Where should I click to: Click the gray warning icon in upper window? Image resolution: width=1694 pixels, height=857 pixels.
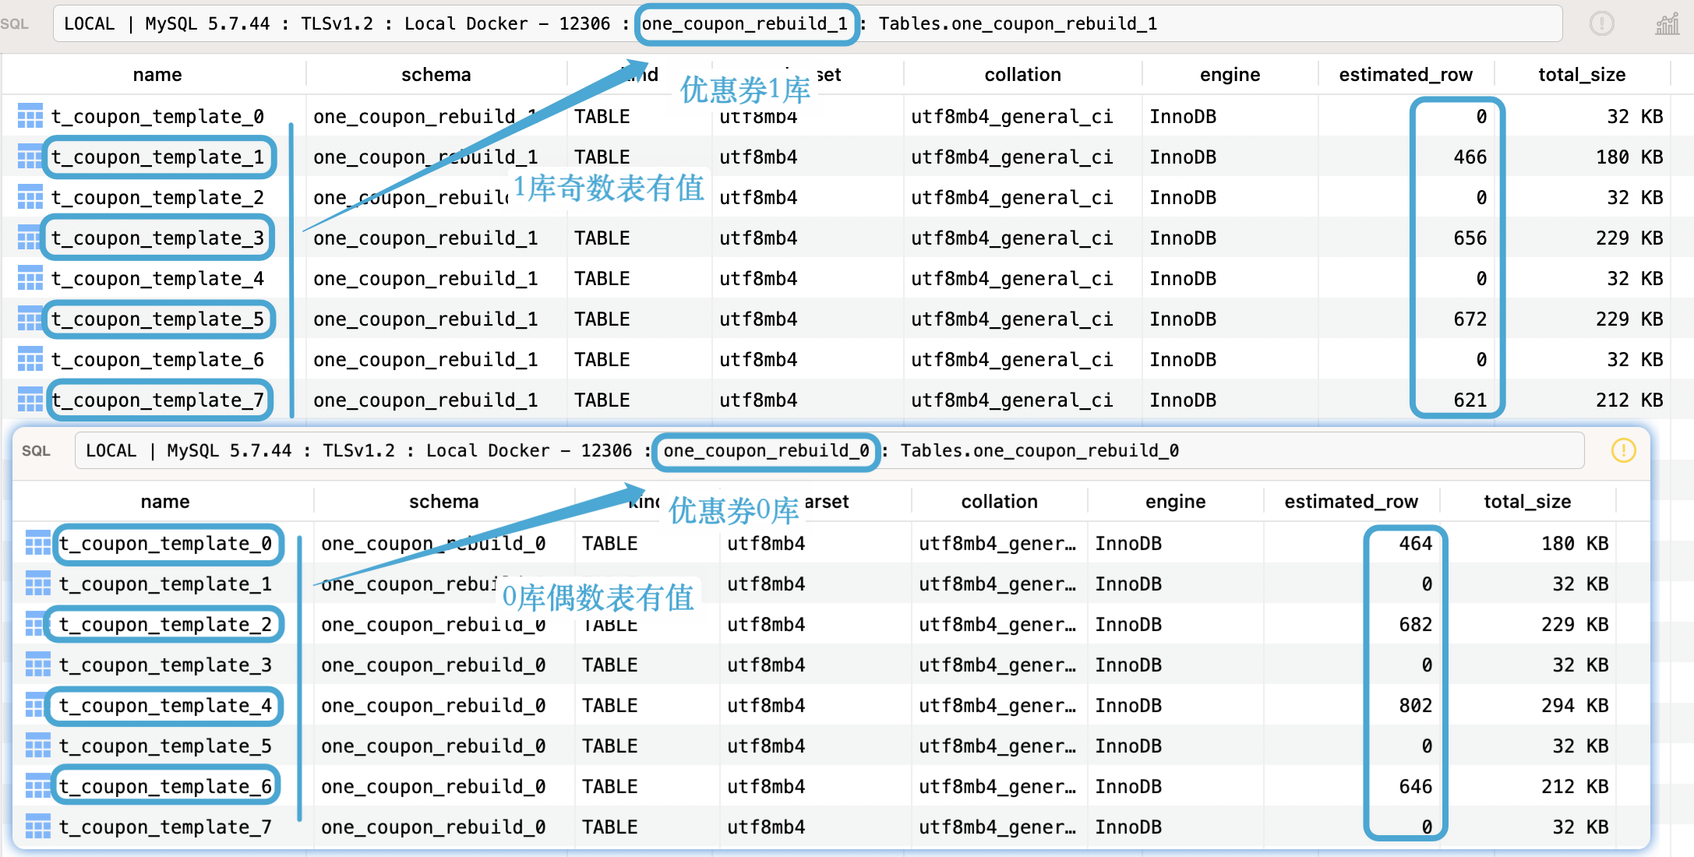(x=1601, y=24)
